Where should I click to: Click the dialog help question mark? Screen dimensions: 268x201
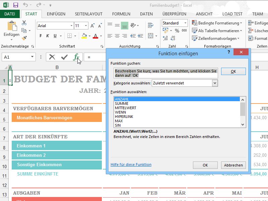229,52
